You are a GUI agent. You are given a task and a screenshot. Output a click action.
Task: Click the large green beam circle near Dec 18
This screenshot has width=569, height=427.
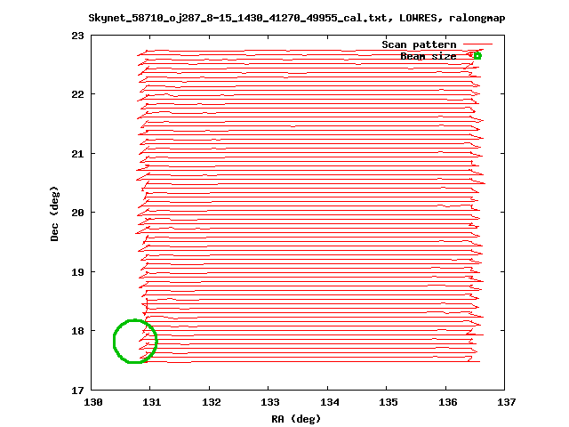[135, 341]
